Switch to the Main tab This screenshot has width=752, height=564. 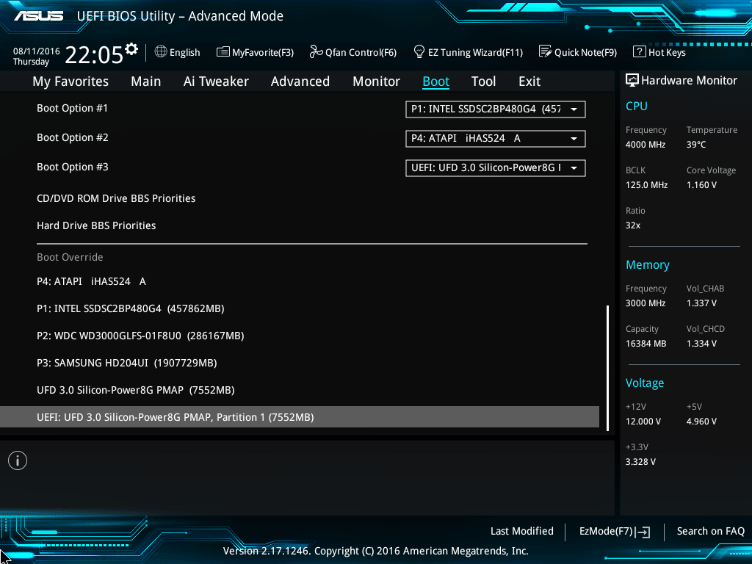146,82
